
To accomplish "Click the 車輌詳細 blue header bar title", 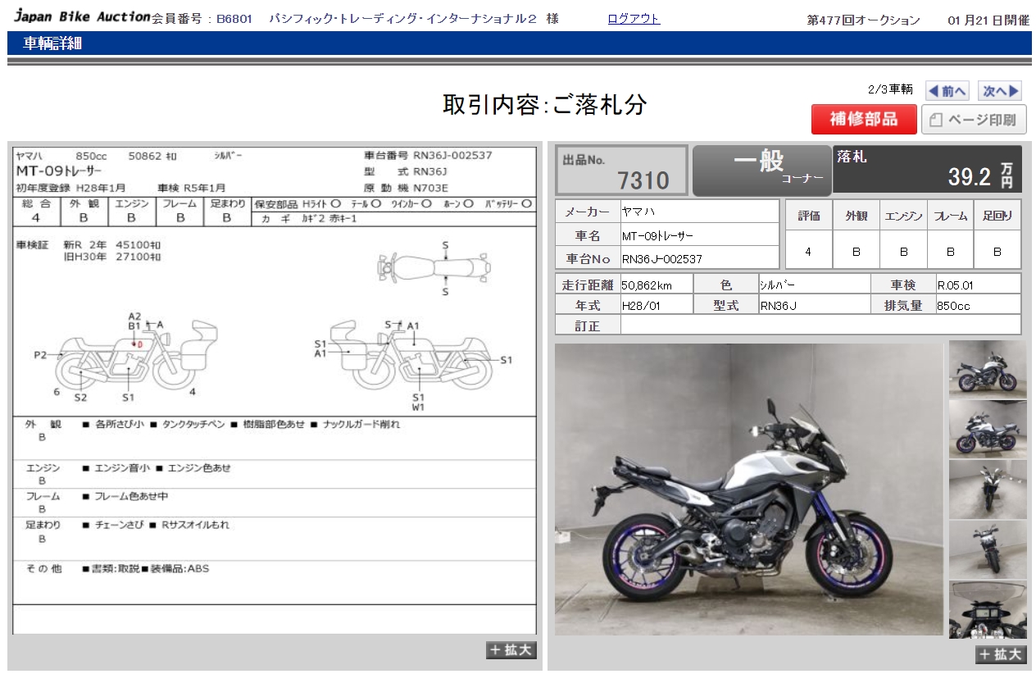I will pyautogui.click(x=52, y=43).
